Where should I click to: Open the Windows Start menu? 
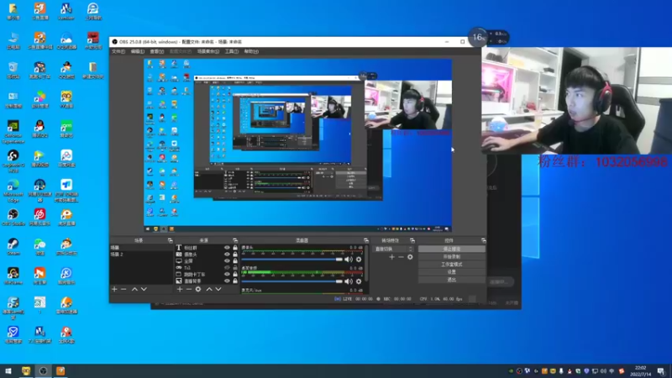tap(8, 371)
